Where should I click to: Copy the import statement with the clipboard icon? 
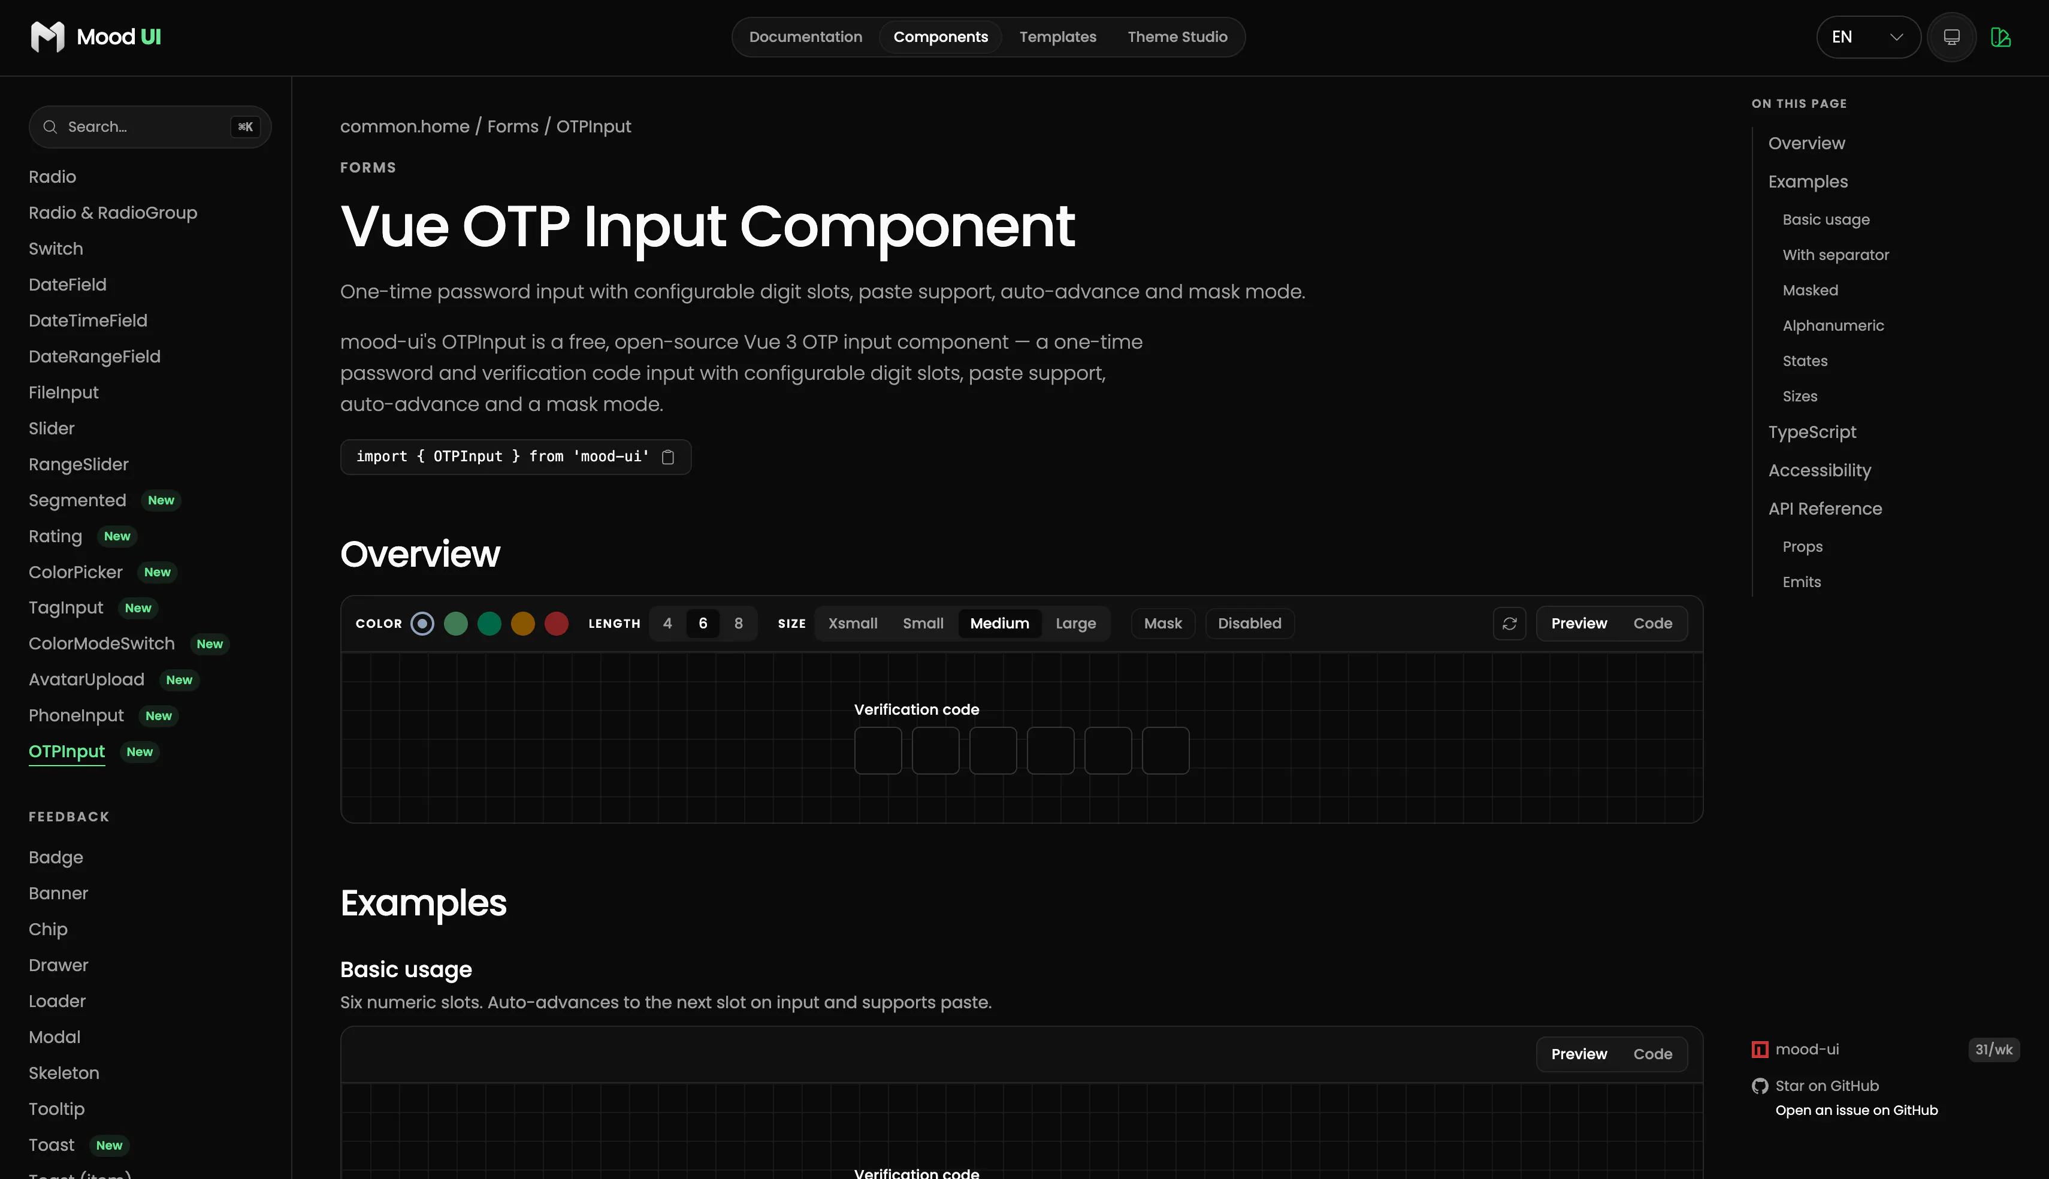point(668,457)
